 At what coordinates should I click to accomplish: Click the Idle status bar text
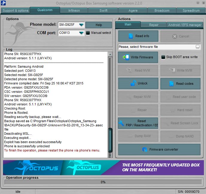pyautogui.click(x=18, y=192)
